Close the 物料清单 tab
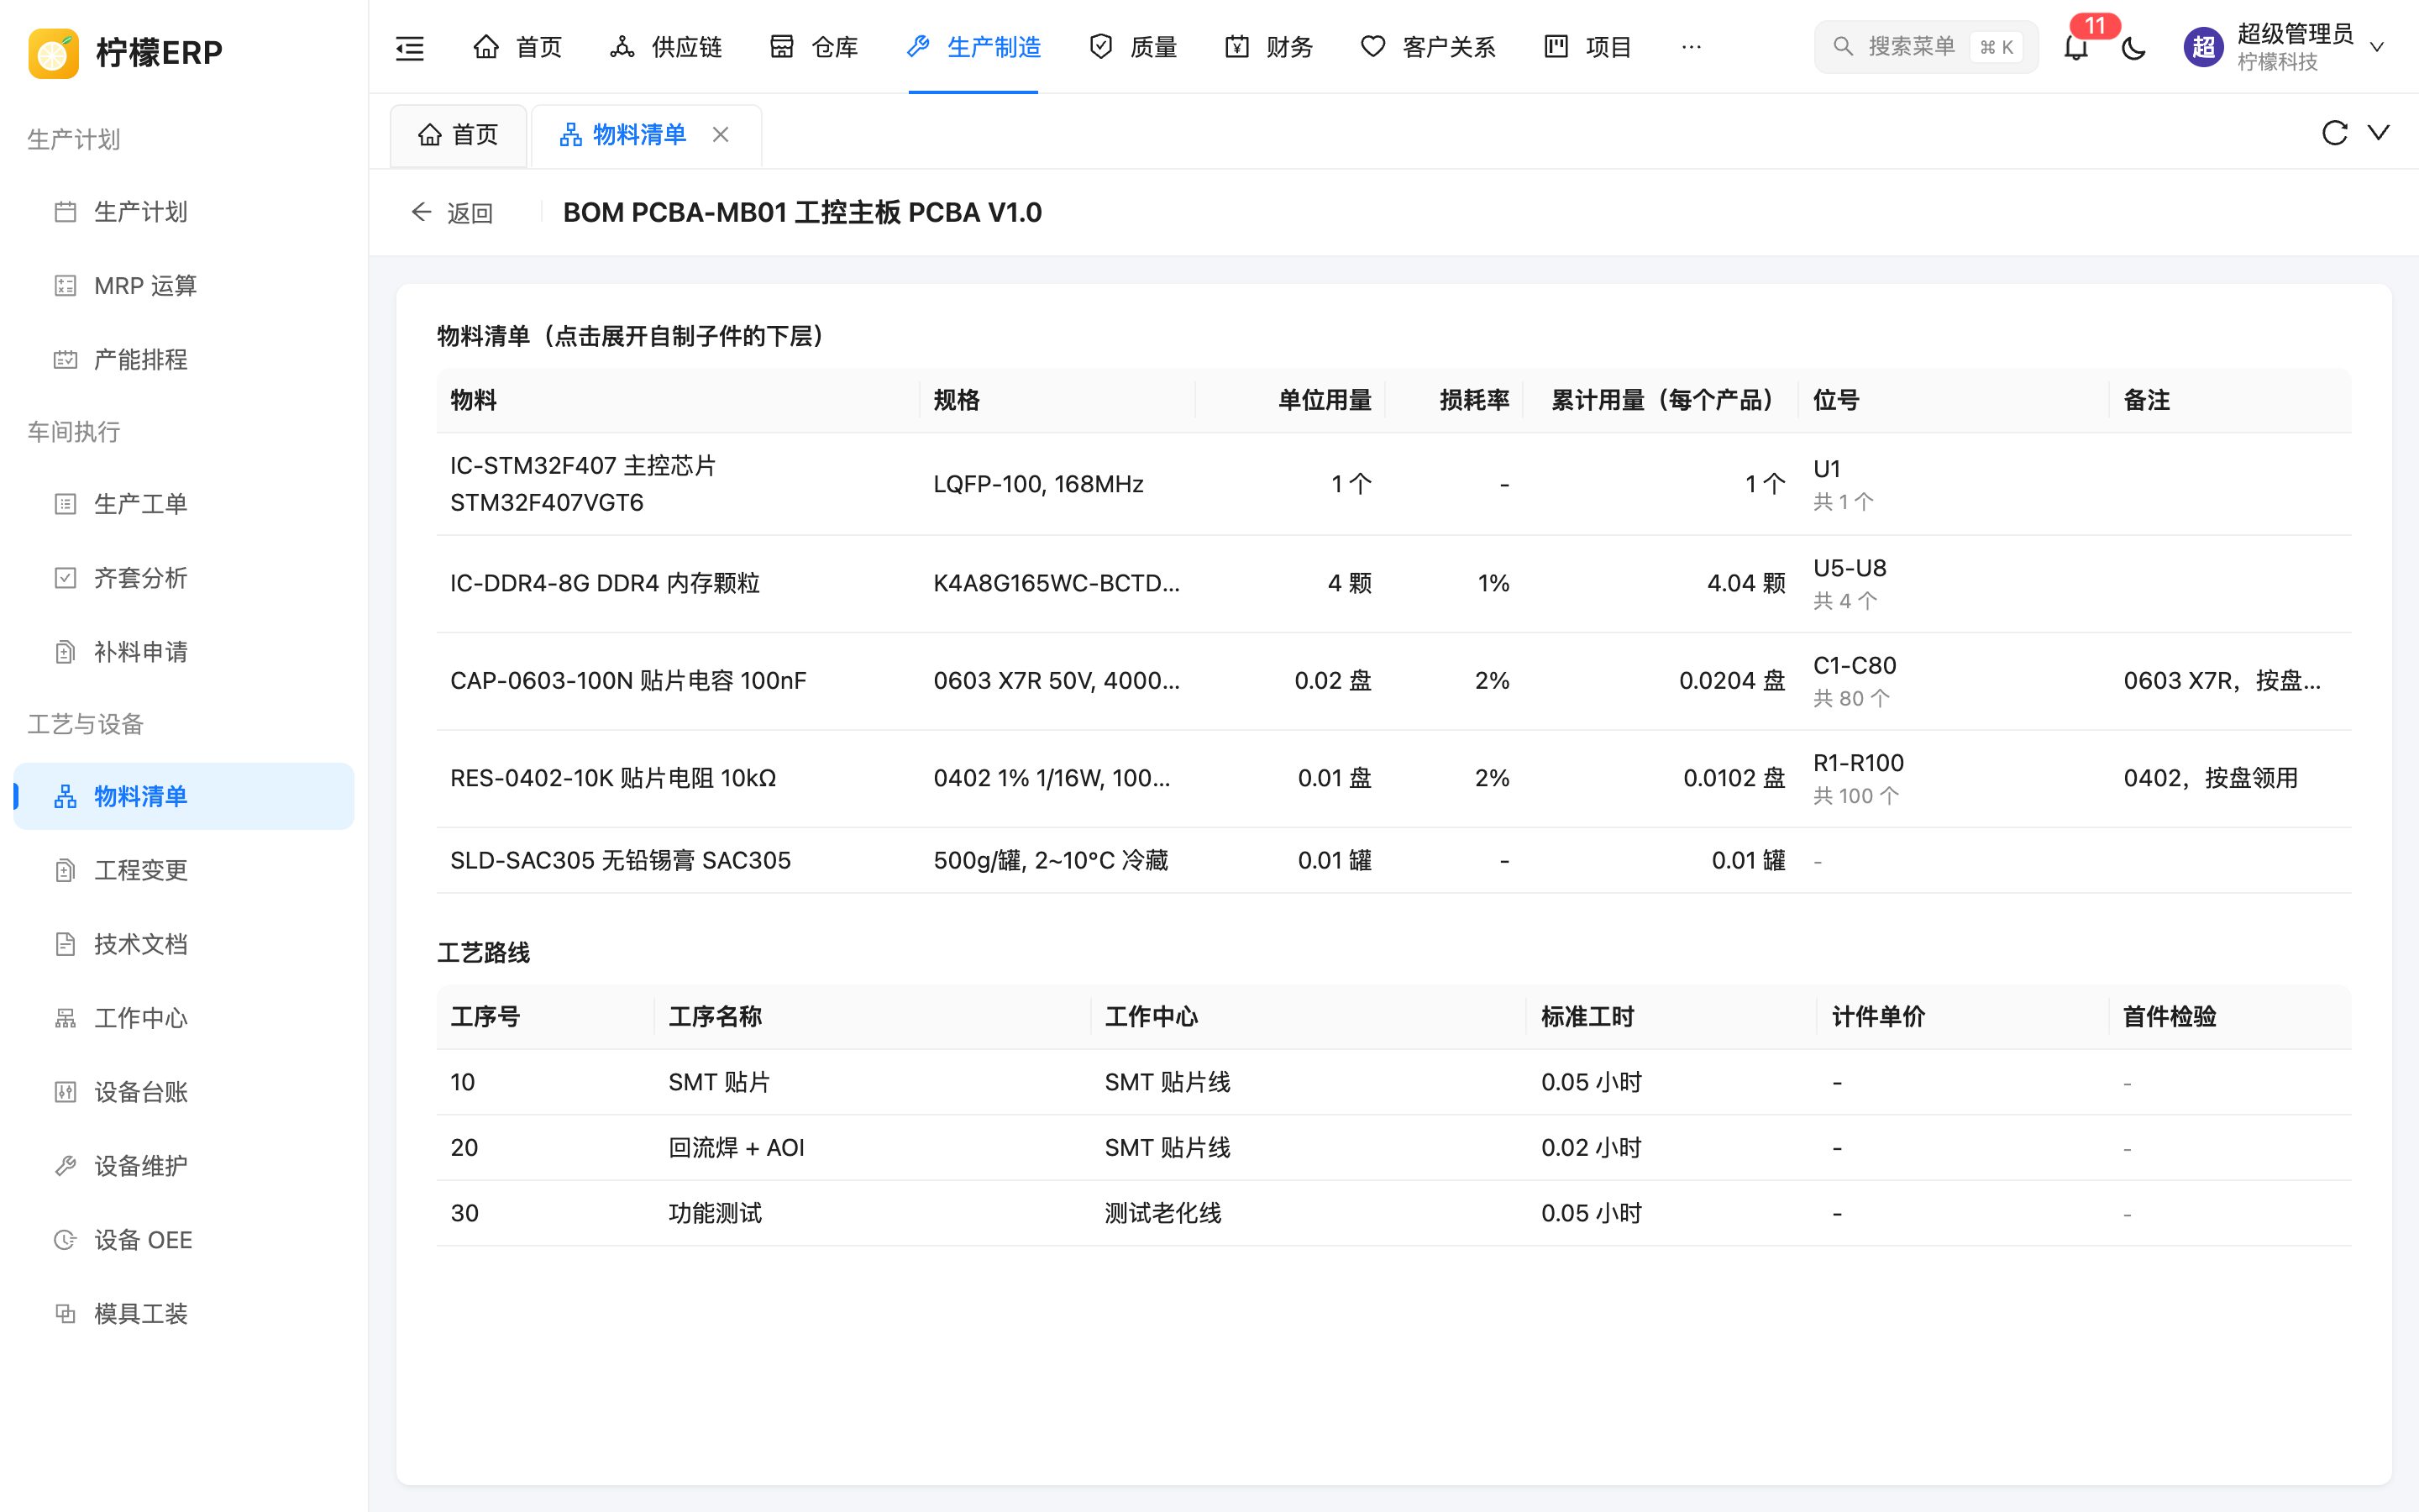Image resolution: width=2419 pixels, height=1512 pixels. [x=721, y=134]
